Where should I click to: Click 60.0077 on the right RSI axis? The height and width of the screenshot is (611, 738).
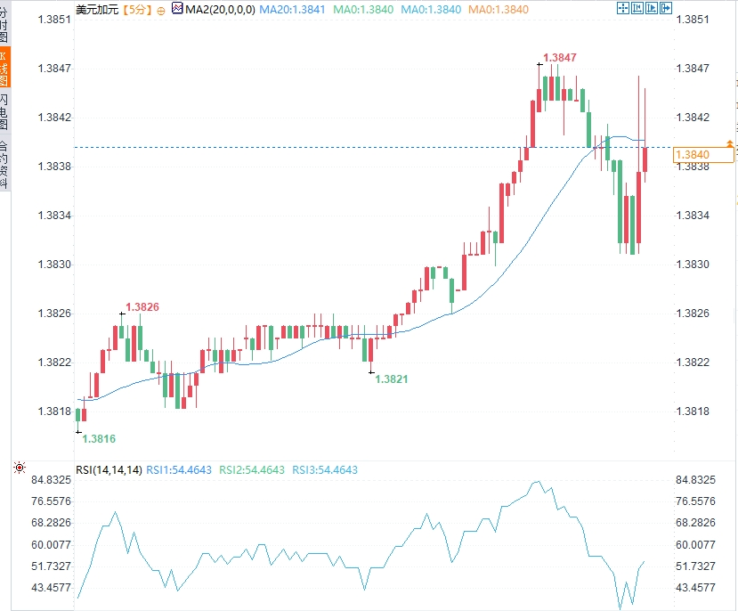(695, 544)
